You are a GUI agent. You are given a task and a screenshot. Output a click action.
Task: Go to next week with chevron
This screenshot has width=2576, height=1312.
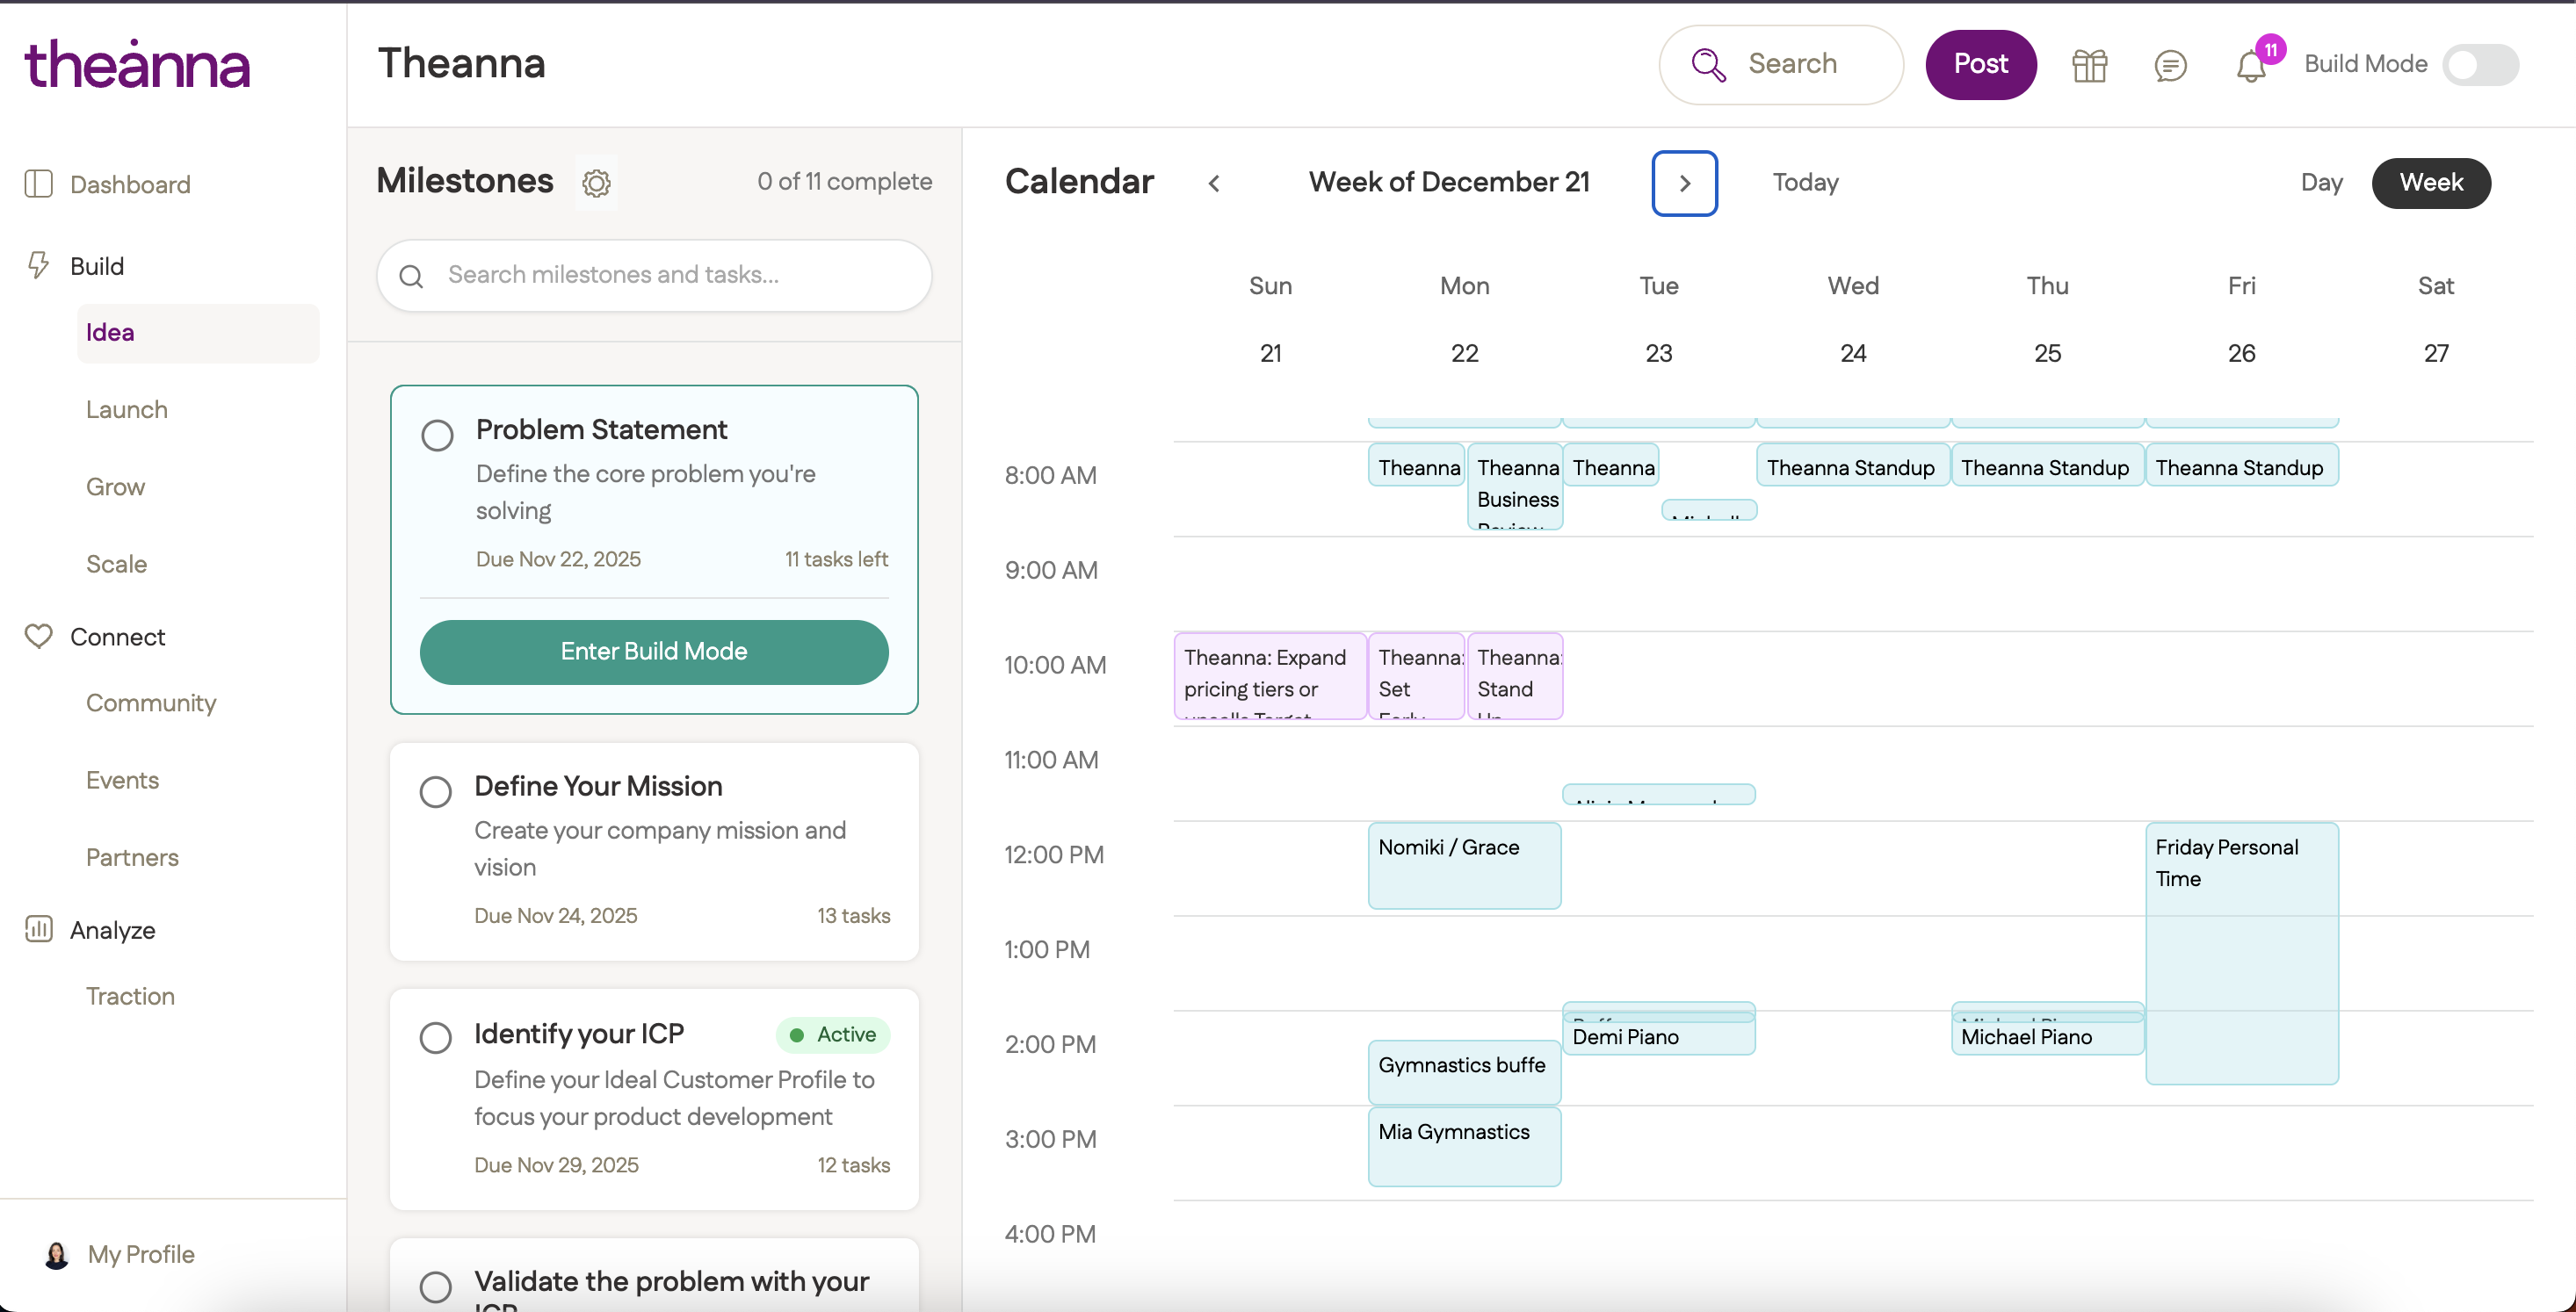pos(1684,183)
